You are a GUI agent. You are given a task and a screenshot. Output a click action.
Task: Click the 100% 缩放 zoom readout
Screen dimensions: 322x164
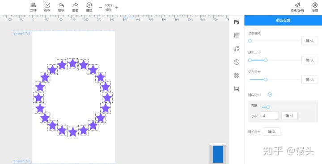click(109, 8)
